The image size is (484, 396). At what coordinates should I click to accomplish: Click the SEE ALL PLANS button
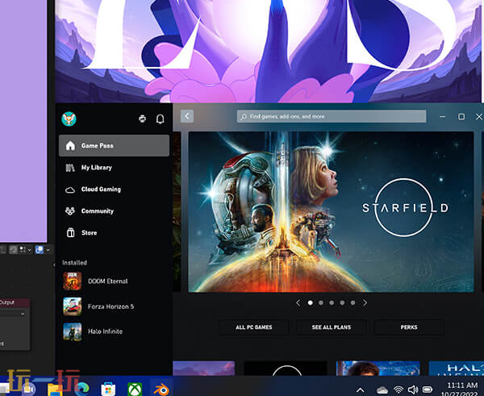point(332,327)
